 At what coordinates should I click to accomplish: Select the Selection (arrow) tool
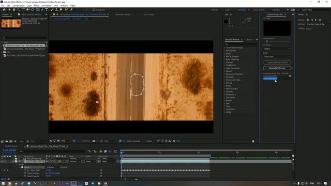coord(9,10)
